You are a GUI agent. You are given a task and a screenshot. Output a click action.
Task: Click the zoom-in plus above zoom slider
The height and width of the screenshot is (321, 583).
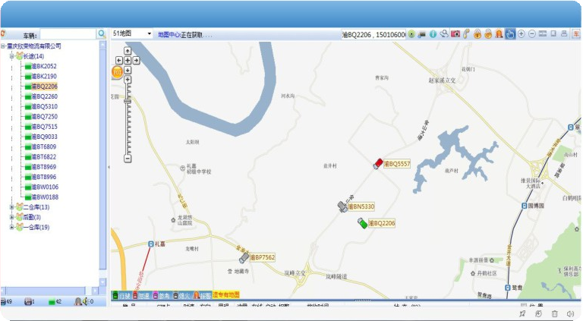click(128, 80)
